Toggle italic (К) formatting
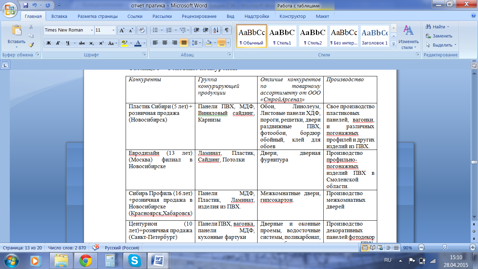 point(58,43)
